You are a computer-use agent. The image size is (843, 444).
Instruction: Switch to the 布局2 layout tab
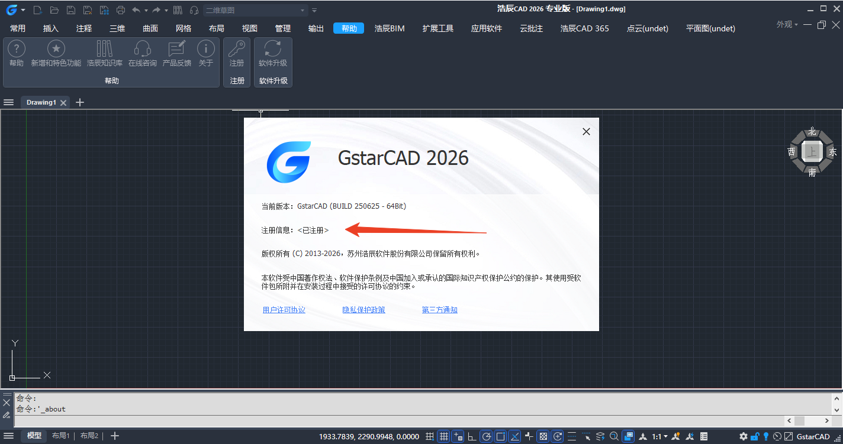pyautogui.click(x=89, y=436)
